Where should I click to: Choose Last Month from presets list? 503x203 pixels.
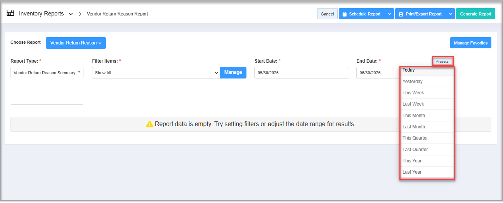[427, 127]
